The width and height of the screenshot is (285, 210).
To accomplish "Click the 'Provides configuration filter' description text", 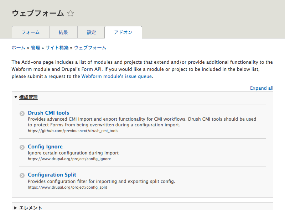I will coord(102,182).
